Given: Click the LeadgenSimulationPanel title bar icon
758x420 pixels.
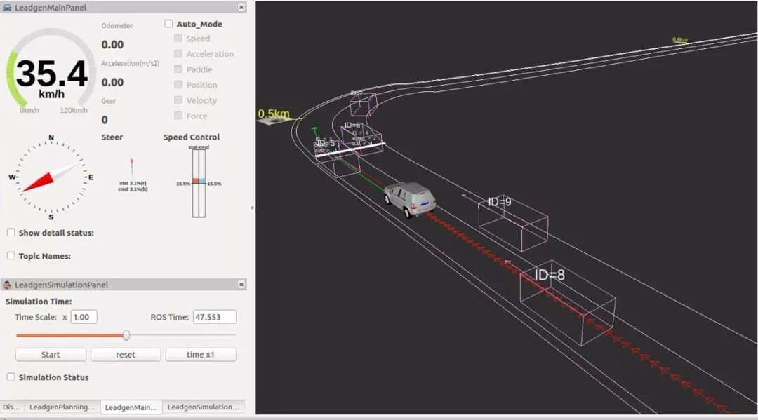Looking at the screenshot, I should 8,285.
